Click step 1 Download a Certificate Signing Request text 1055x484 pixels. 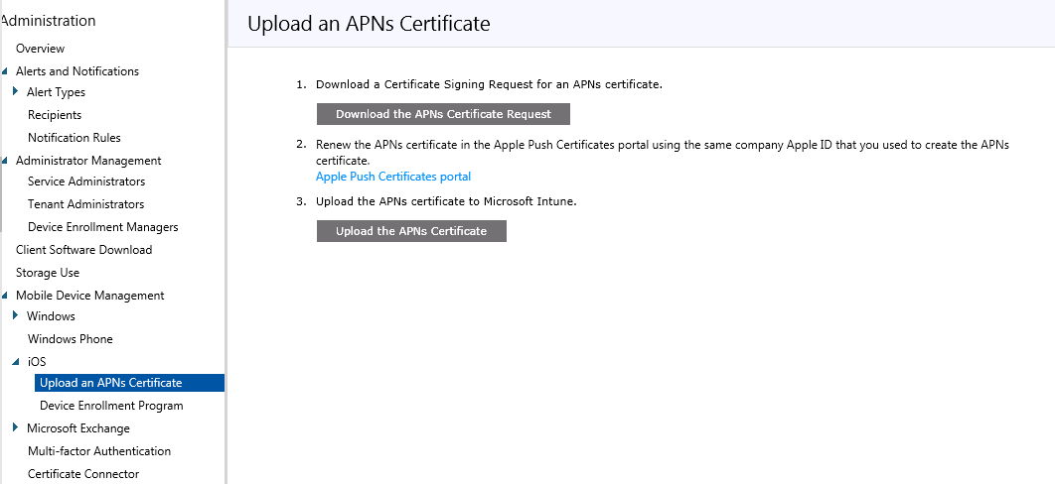(489, 84)
